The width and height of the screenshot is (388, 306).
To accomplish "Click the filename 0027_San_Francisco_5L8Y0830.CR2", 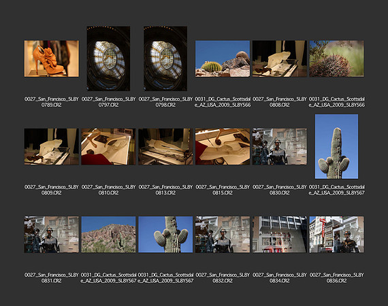I will [x=280, y=190].
